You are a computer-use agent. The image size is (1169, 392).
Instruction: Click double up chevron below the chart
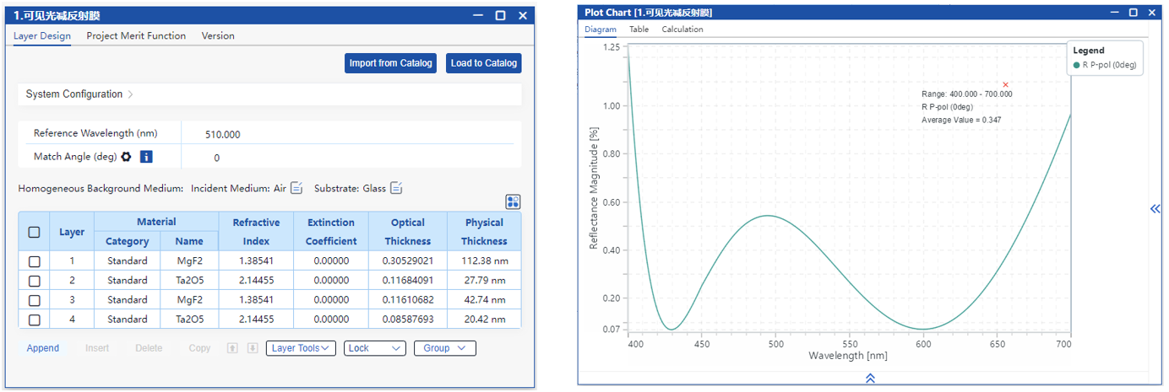pos(870,379)
